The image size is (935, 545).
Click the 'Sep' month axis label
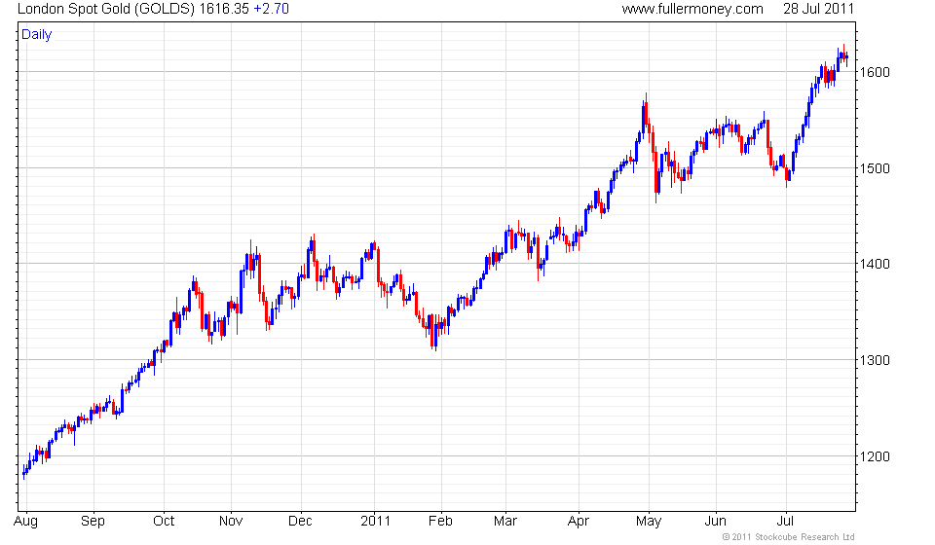pos(93,522)
